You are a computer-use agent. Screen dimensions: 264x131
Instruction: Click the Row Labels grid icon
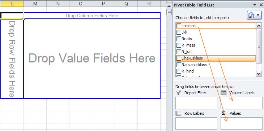[x=178, y=113]
